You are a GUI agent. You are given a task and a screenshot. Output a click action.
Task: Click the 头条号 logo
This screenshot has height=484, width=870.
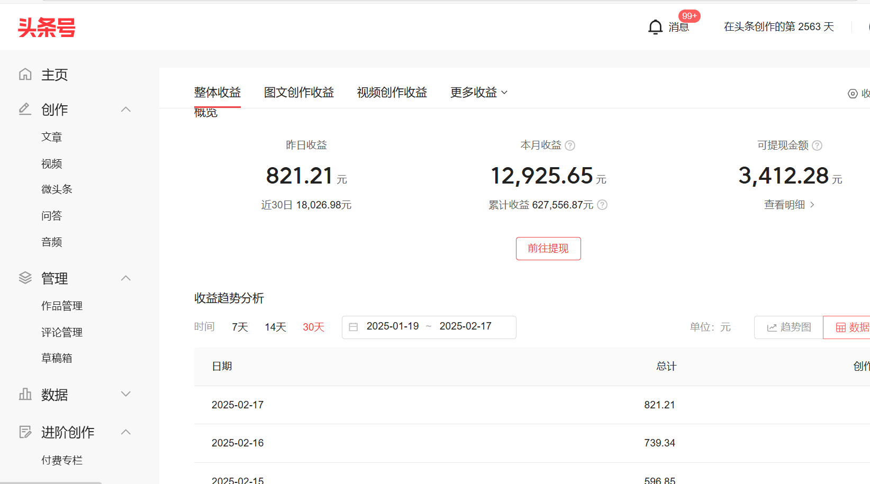[47, 28]
